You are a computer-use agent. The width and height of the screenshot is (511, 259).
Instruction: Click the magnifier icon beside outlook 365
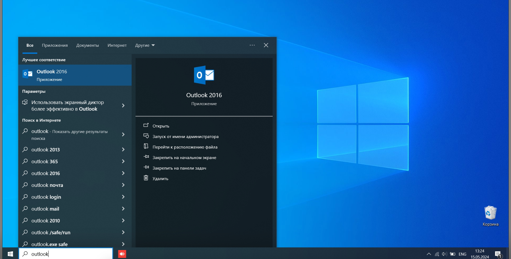25,161
